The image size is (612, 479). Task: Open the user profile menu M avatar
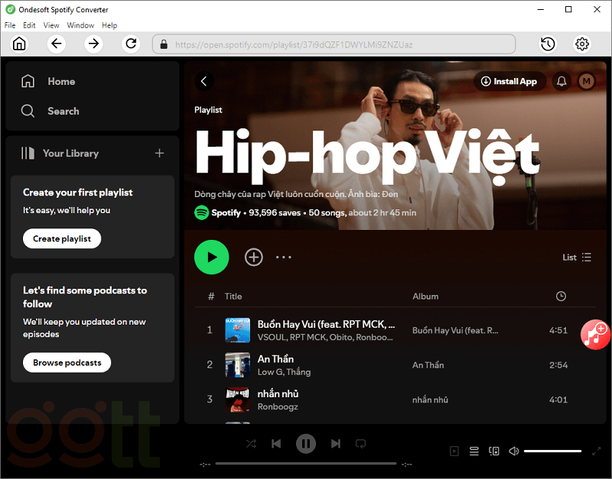[586, 81]
